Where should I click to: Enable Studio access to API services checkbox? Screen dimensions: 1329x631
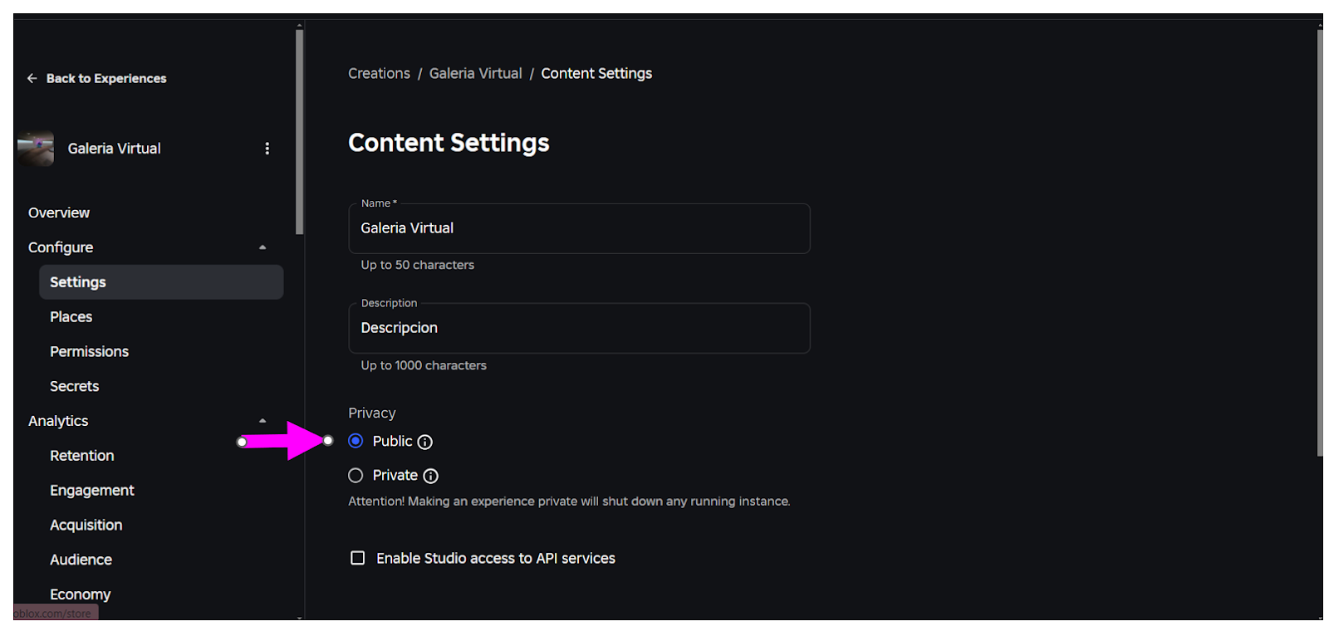pos(358,558)
